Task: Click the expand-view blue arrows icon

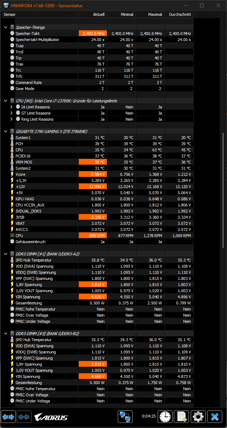Action: 8,417
